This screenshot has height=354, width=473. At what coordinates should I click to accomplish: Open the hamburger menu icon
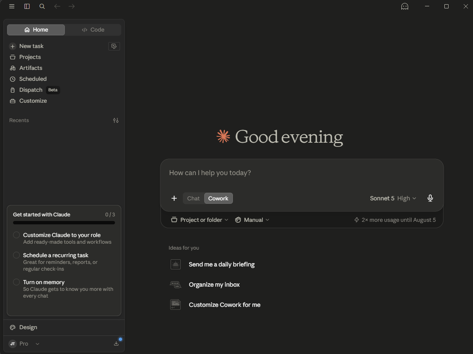pyautogui.click(x=12, y=6)
